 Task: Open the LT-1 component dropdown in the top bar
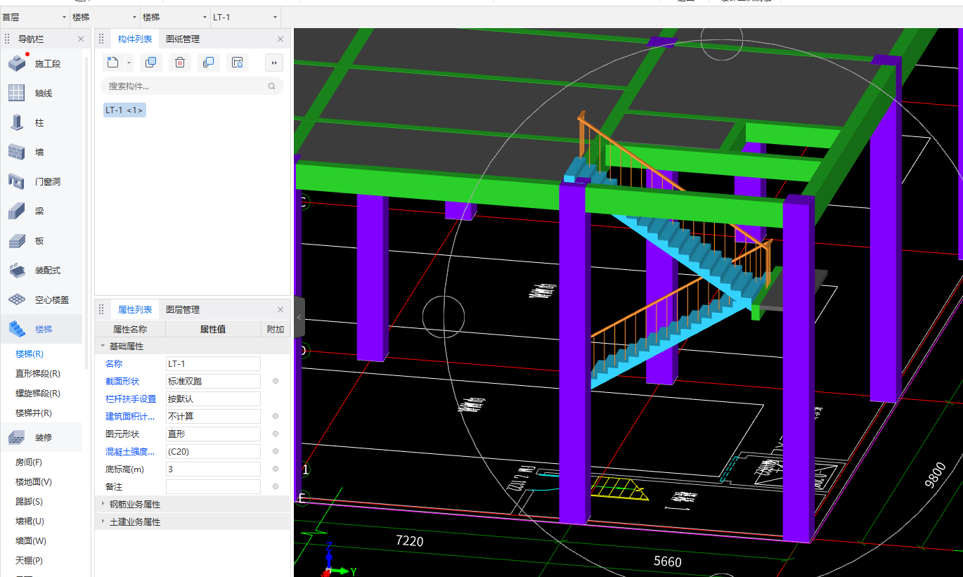coord(245,17)
